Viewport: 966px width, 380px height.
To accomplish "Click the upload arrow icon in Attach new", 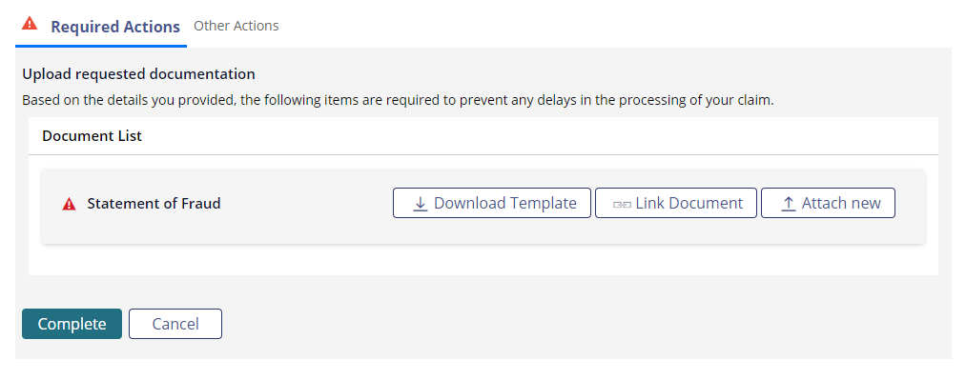I will 789,204.
